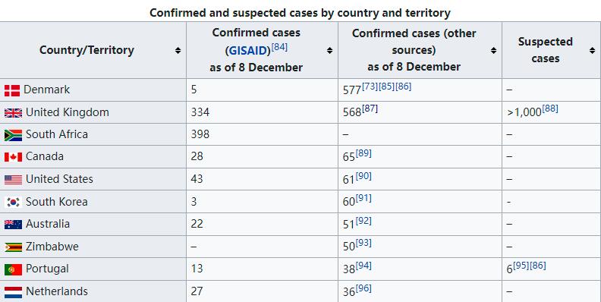Click the Denmark flag icon
Image resolution: width=601 pixels, height=302 pixels.
pos(12,90)
